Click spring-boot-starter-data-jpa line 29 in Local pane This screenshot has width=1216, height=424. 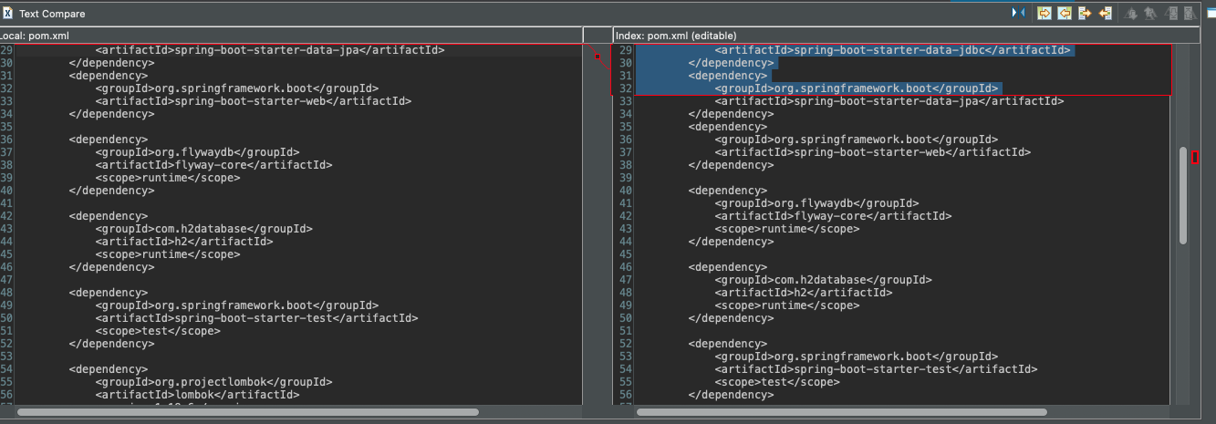269,50
